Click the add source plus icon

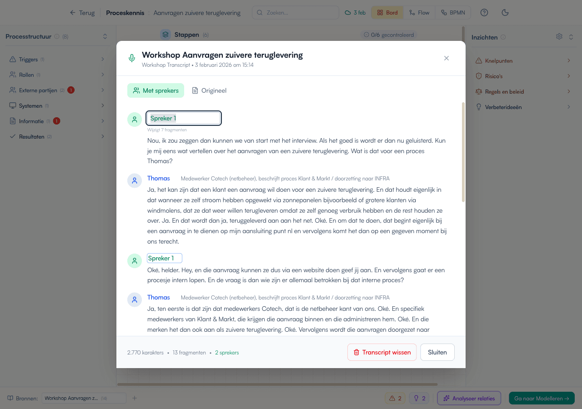[134, 398]
